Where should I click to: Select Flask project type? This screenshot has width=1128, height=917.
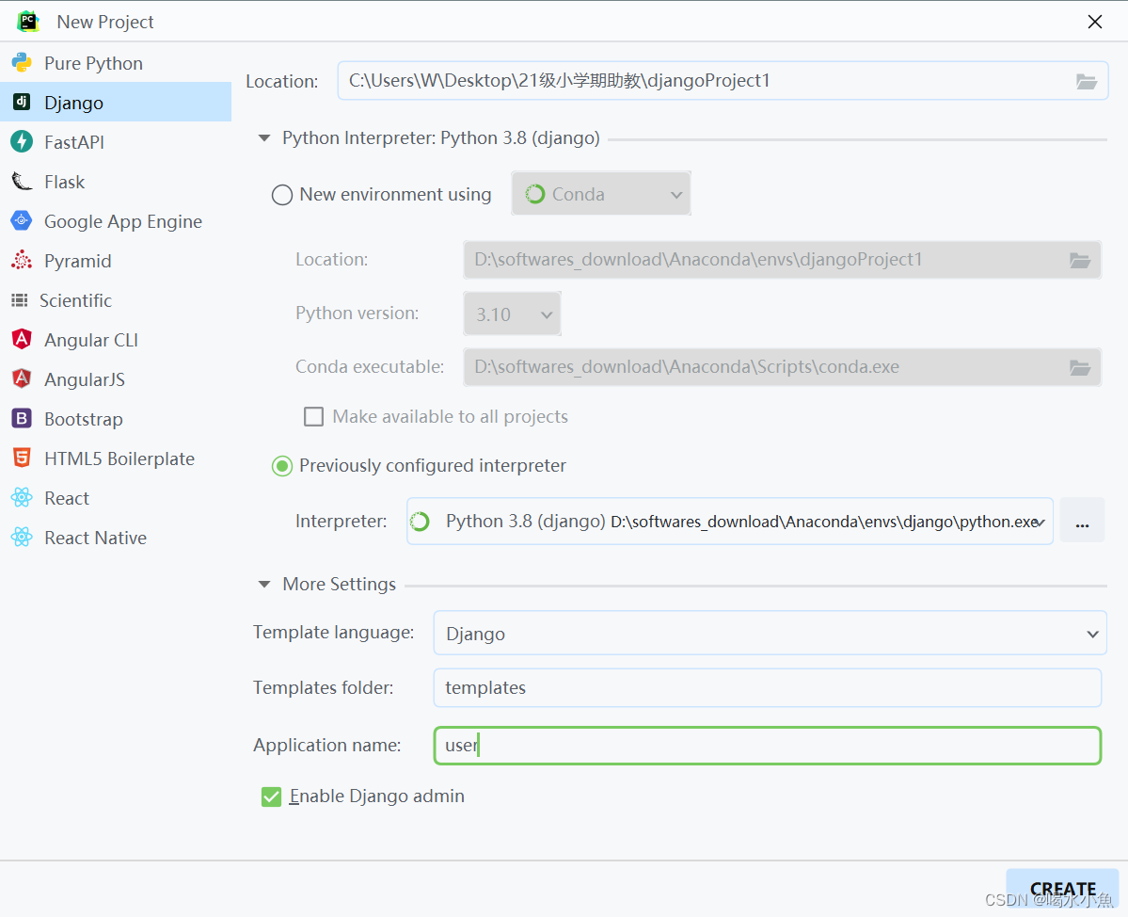pos(115,182)
